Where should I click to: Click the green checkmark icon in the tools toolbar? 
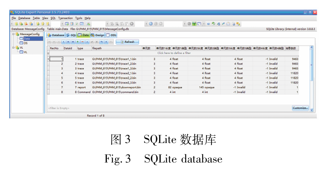[x=194, y=24]
